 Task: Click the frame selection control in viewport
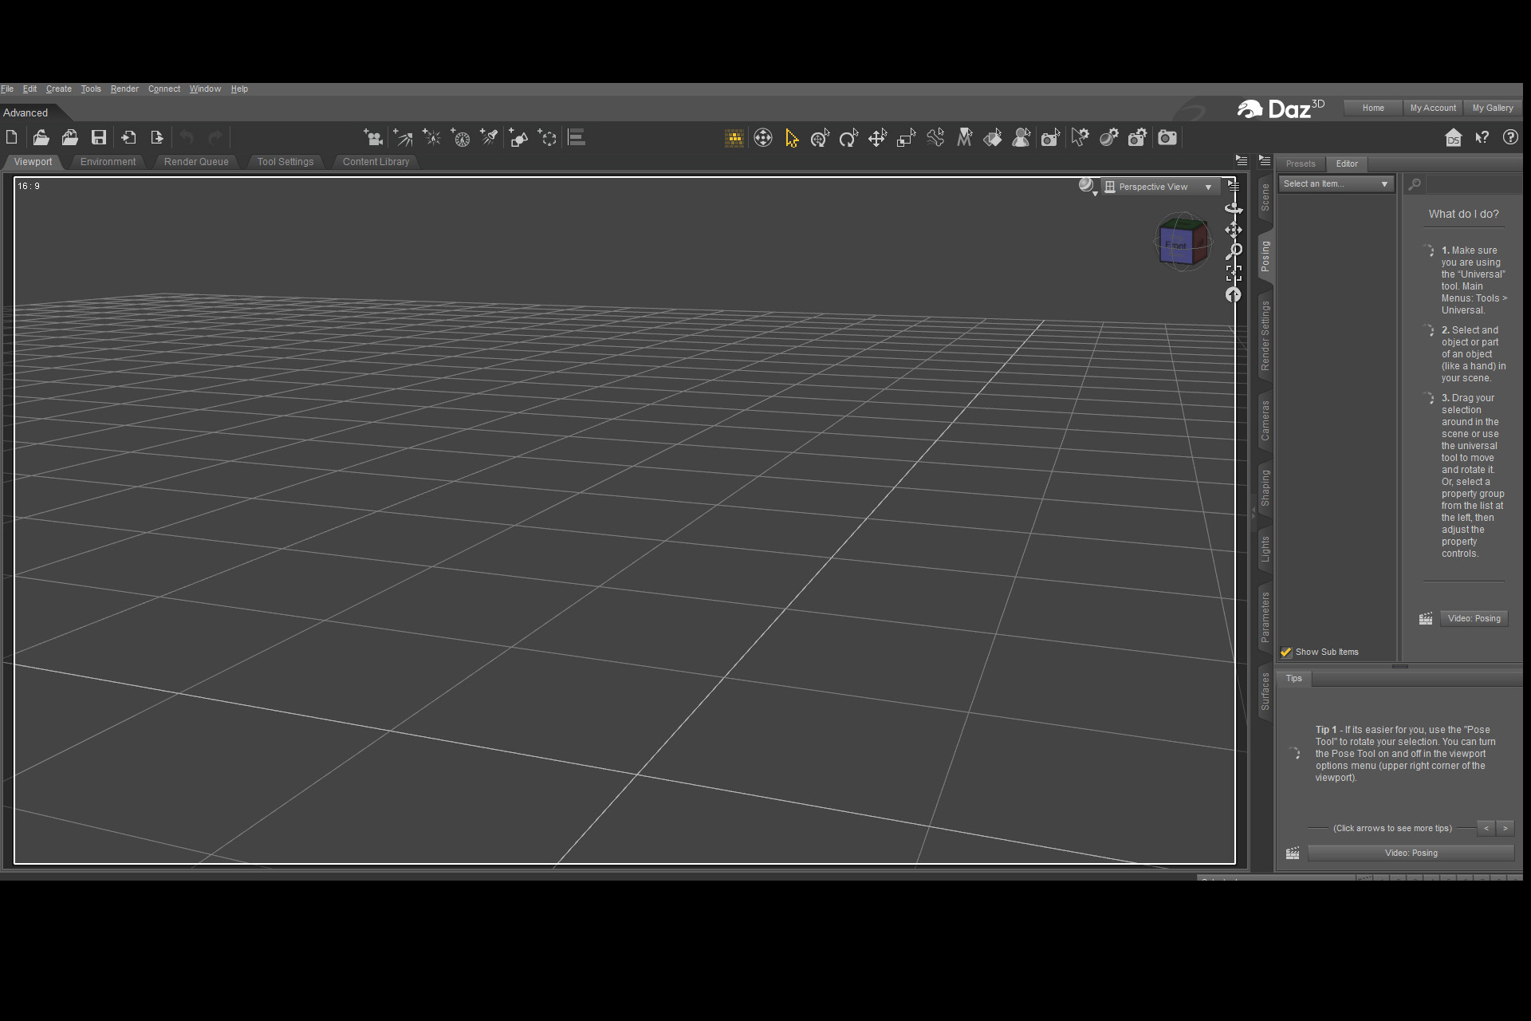(1234, 273)
